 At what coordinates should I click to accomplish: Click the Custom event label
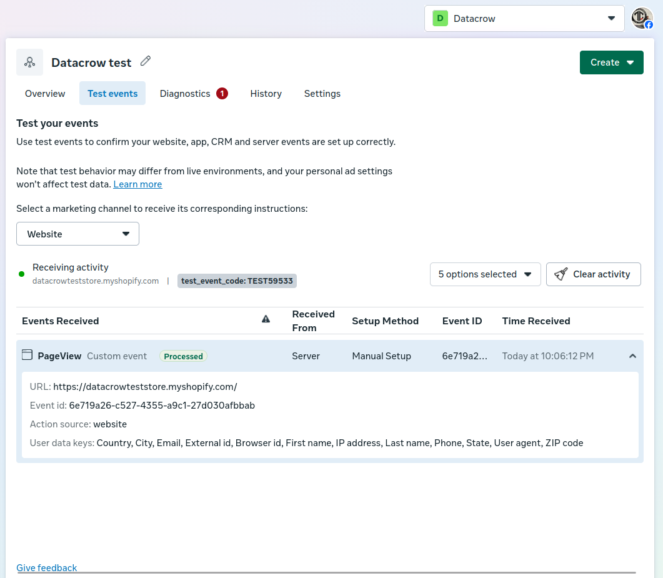point(117,356)
